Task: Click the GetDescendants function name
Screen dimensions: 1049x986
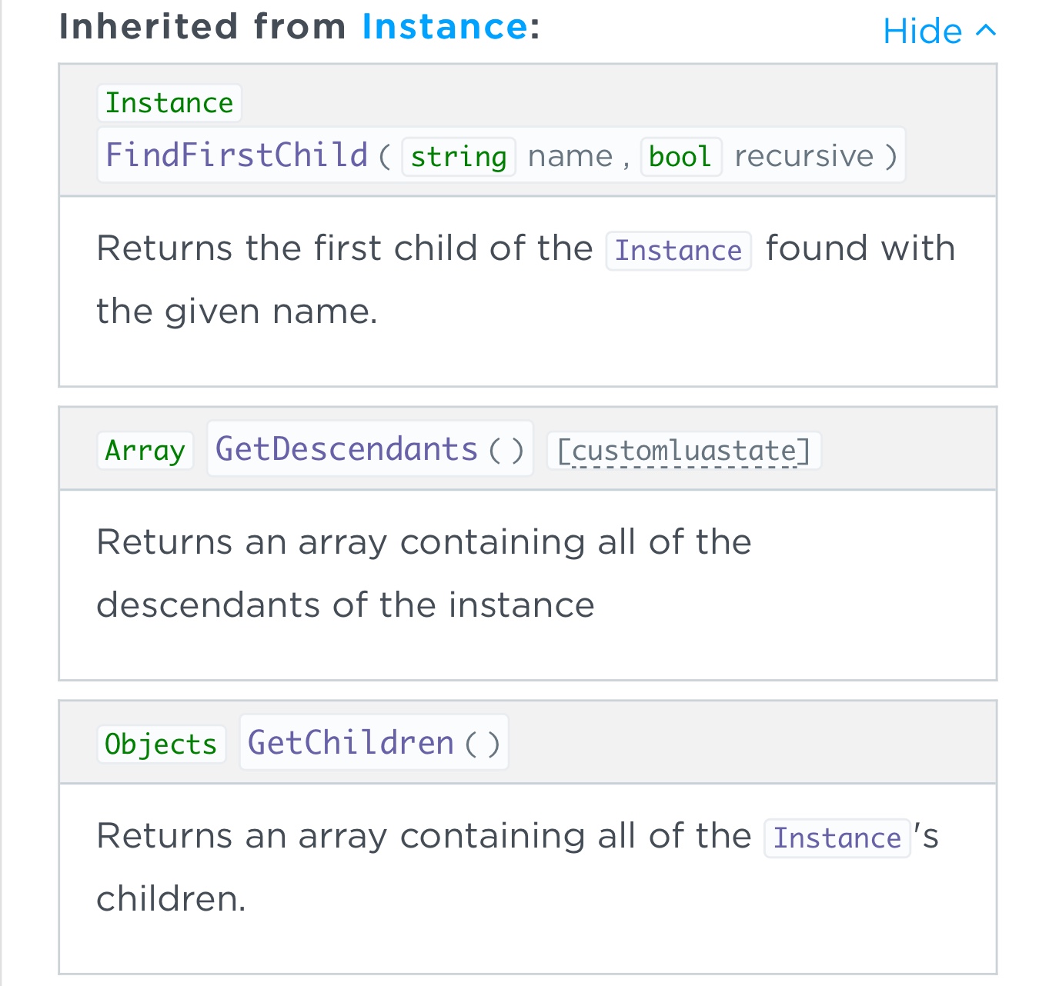Action: 346,449
